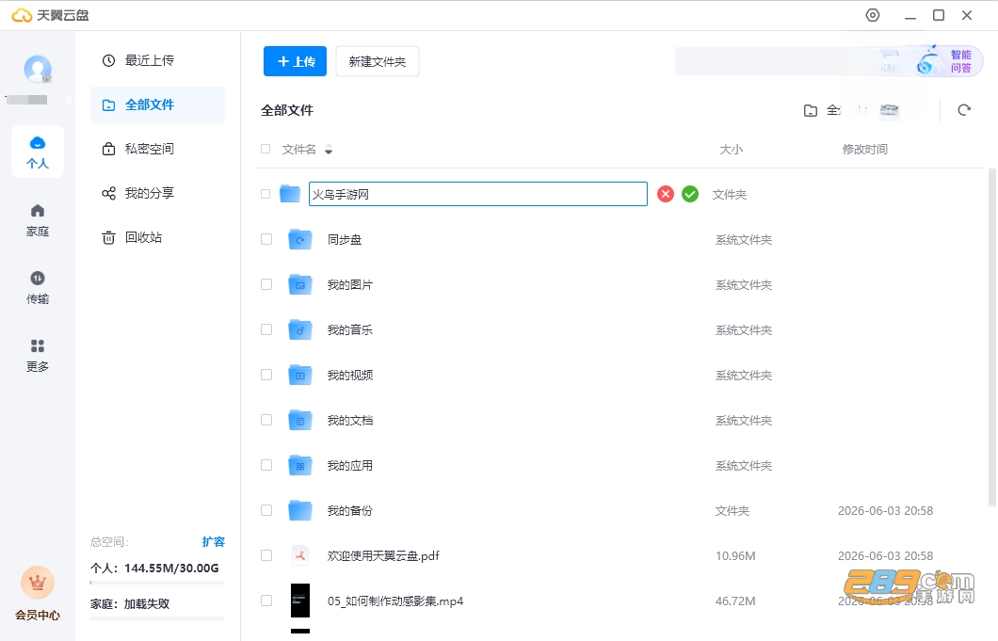
Task: Tick checkbox for 我的视频
Action: point(266,375)
